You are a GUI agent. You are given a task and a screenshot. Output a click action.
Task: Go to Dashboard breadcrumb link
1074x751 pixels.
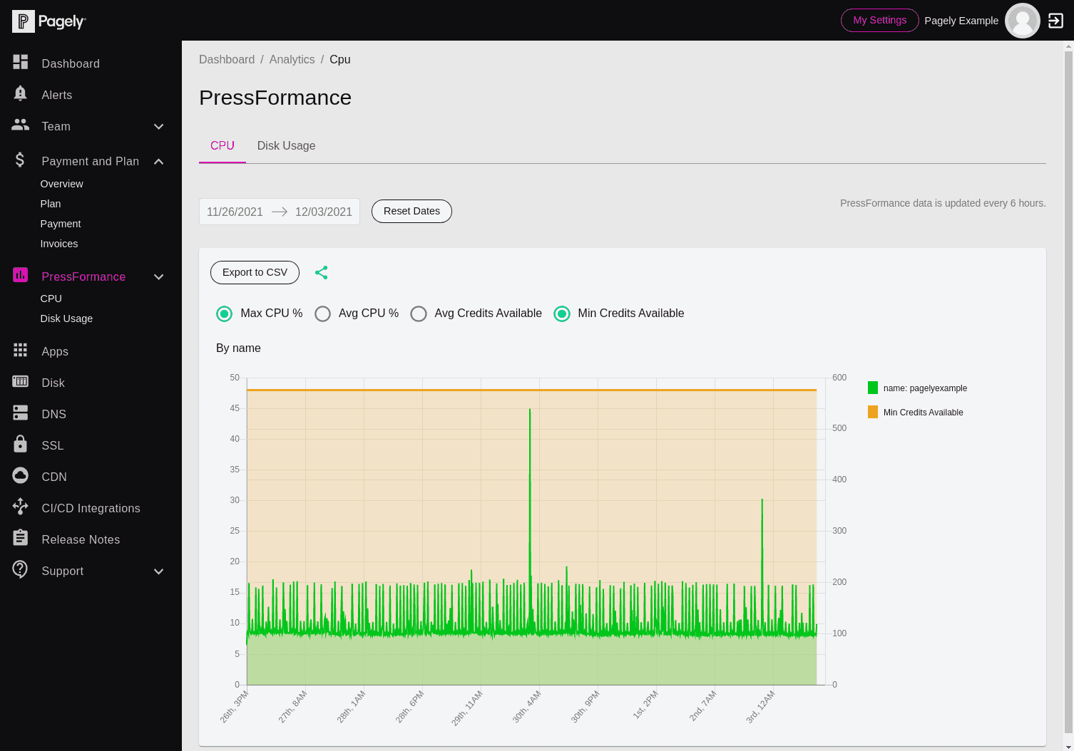click(x=227, y=60)
